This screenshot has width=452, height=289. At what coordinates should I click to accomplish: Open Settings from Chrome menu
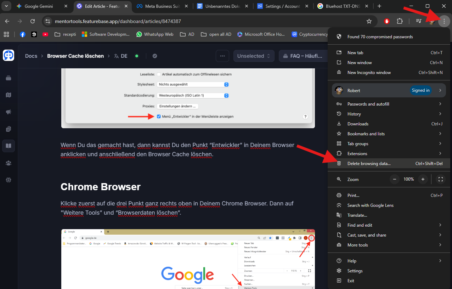click(389, 271)
